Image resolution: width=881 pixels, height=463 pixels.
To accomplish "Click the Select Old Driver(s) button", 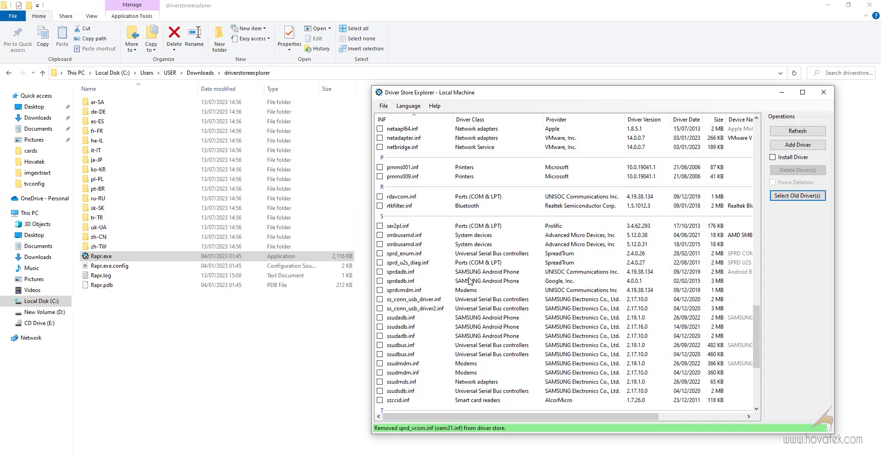I will [797, 196].
